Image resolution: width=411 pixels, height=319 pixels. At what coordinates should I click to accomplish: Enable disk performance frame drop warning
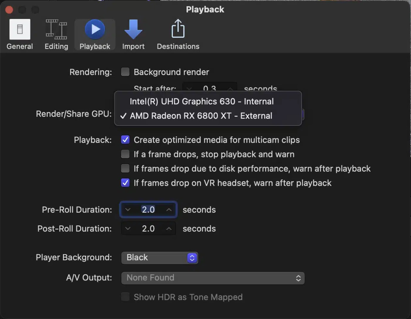pos(125,168)
